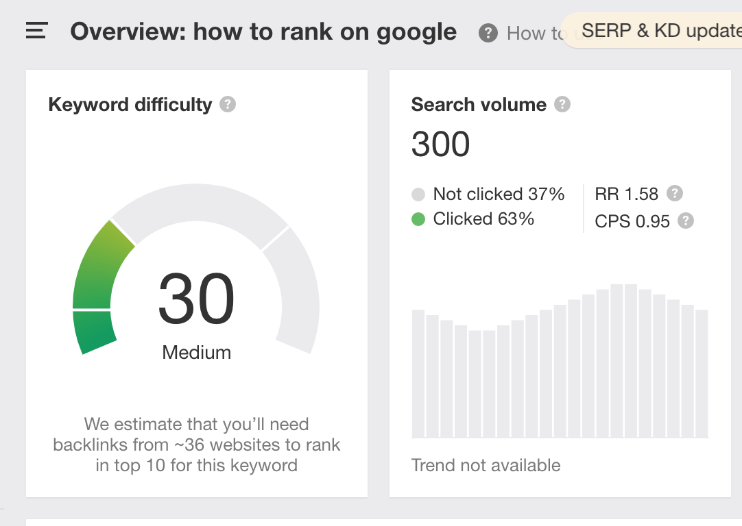Click the help icon next to Search volume
The width and height of the screenshot is (742, 526).
coord(562,104)
